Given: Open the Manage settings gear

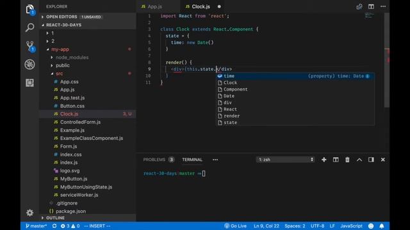Looking at the screenshot, I should (30, 213).
